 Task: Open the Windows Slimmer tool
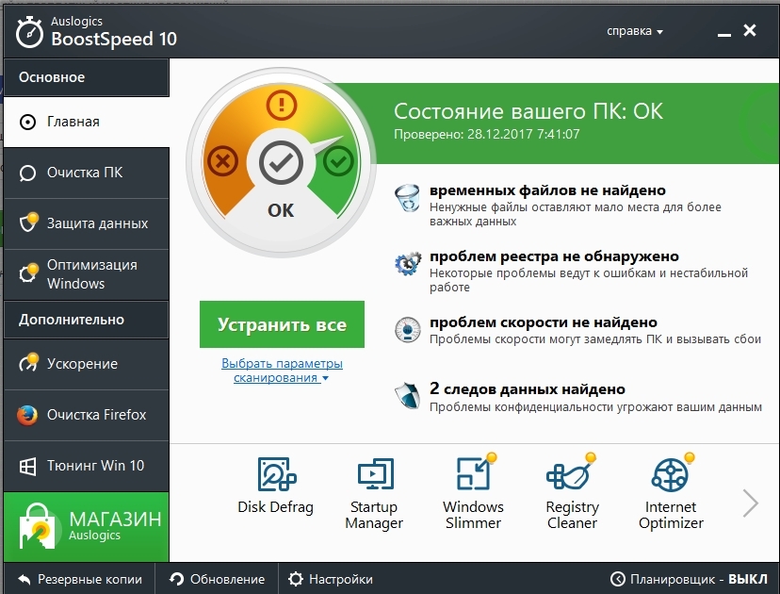click(473, 492)
